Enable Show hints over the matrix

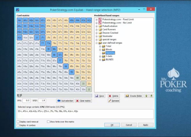click(48, 122)
